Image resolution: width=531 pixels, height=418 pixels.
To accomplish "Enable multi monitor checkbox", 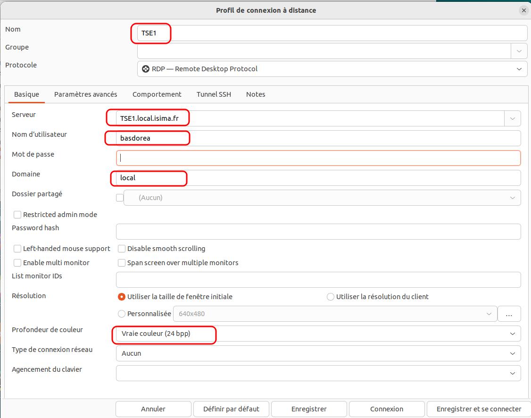I will click(17, 263).
